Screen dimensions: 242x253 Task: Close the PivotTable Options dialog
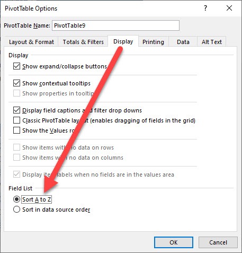[x=229, y=8]
